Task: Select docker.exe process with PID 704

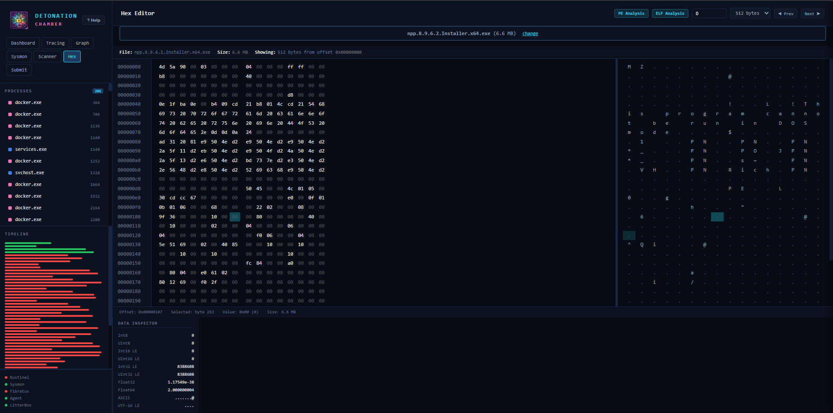Action: coord(54,114)
